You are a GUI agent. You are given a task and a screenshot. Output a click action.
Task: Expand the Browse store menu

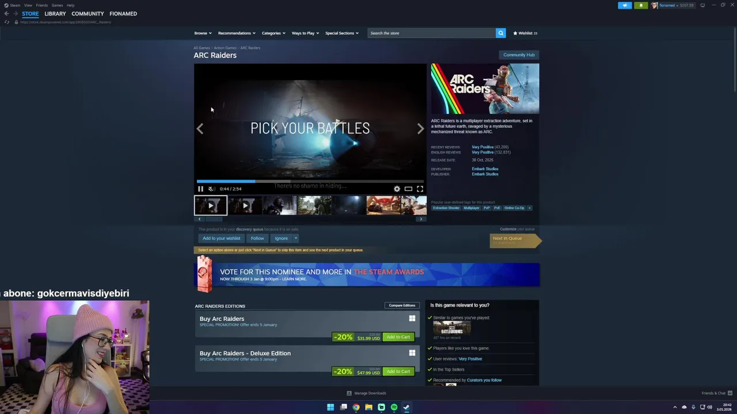click(x=203, y=33)
